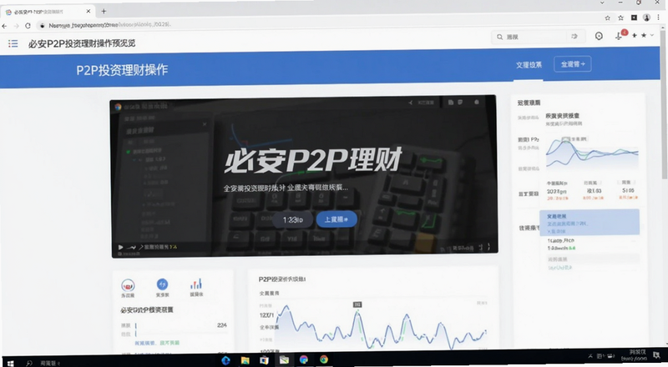Click the dark tooltip marker on the P2P chart peak
668x367 pixels.
pos(357,304)
